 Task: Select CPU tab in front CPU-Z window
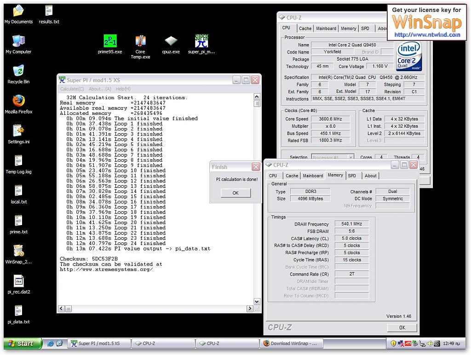[x=273, y=176]
